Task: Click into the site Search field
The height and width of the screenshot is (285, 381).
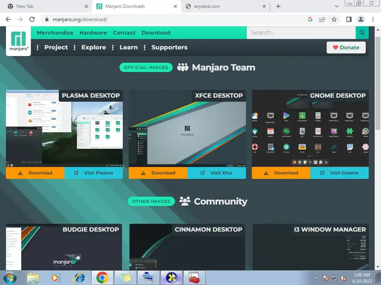Action: tap(301, 33)
